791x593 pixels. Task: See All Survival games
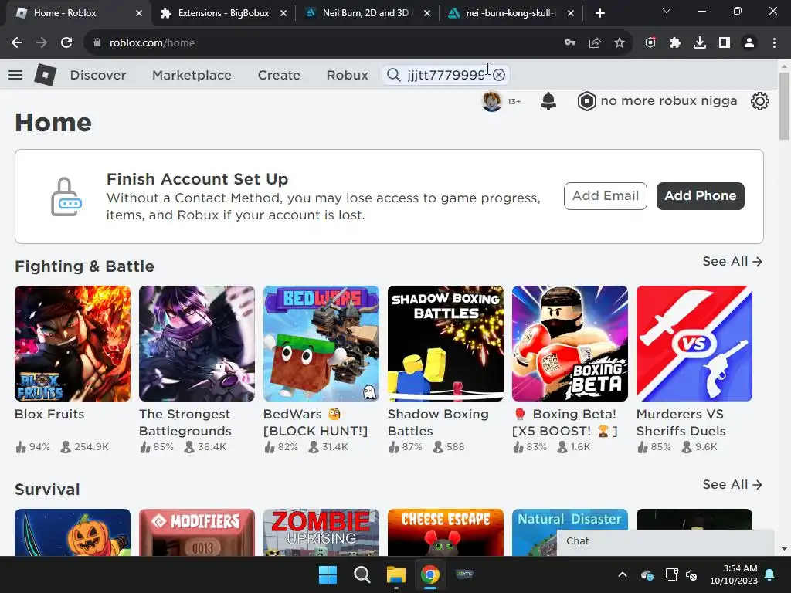click(732, 484)
